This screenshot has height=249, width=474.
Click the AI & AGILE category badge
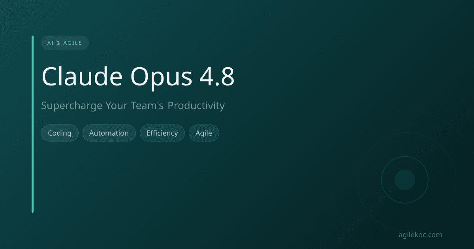(x=65, y=43)
